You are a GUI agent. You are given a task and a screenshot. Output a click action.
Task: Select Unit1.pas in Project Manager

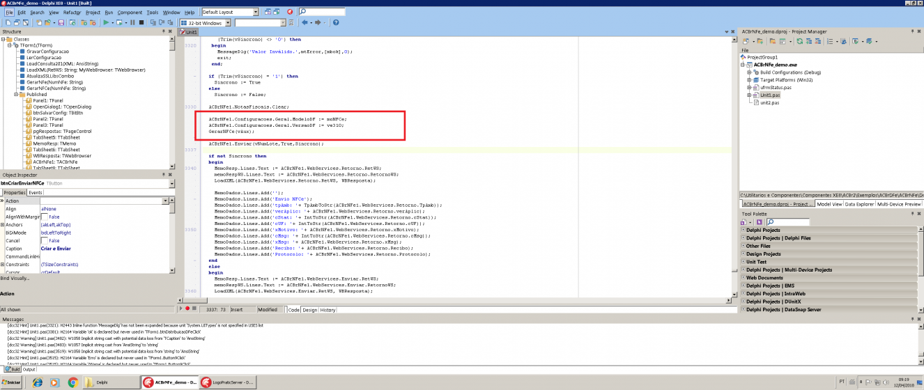point(770,95)
